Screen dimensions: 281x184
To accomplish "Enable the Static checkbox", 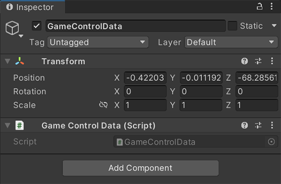I will click(x=233, y=26).
